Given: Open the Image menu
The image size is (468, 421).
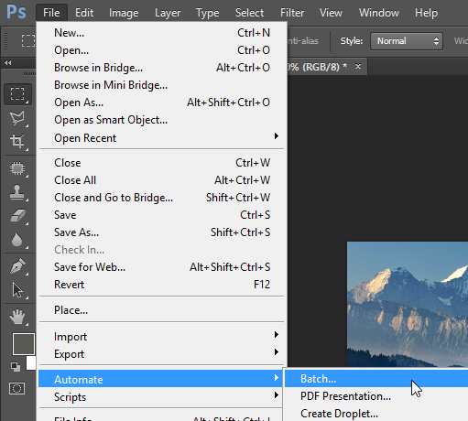Looking at the screenshot, I should (x=124, y=13).
